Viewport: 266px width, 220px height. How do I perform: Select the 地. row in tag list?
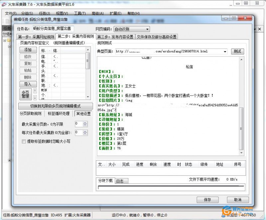(x=63, y=85)
